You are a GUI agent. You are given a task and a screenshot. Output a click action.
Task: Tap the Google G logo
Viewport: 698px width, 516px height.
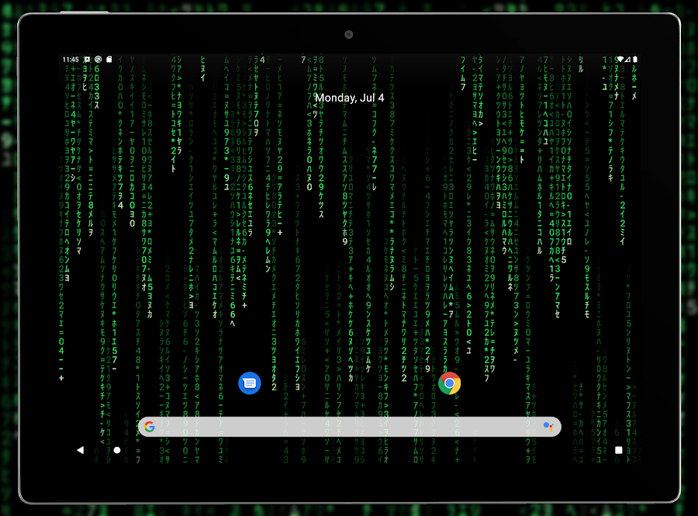[x=150, y=427]
